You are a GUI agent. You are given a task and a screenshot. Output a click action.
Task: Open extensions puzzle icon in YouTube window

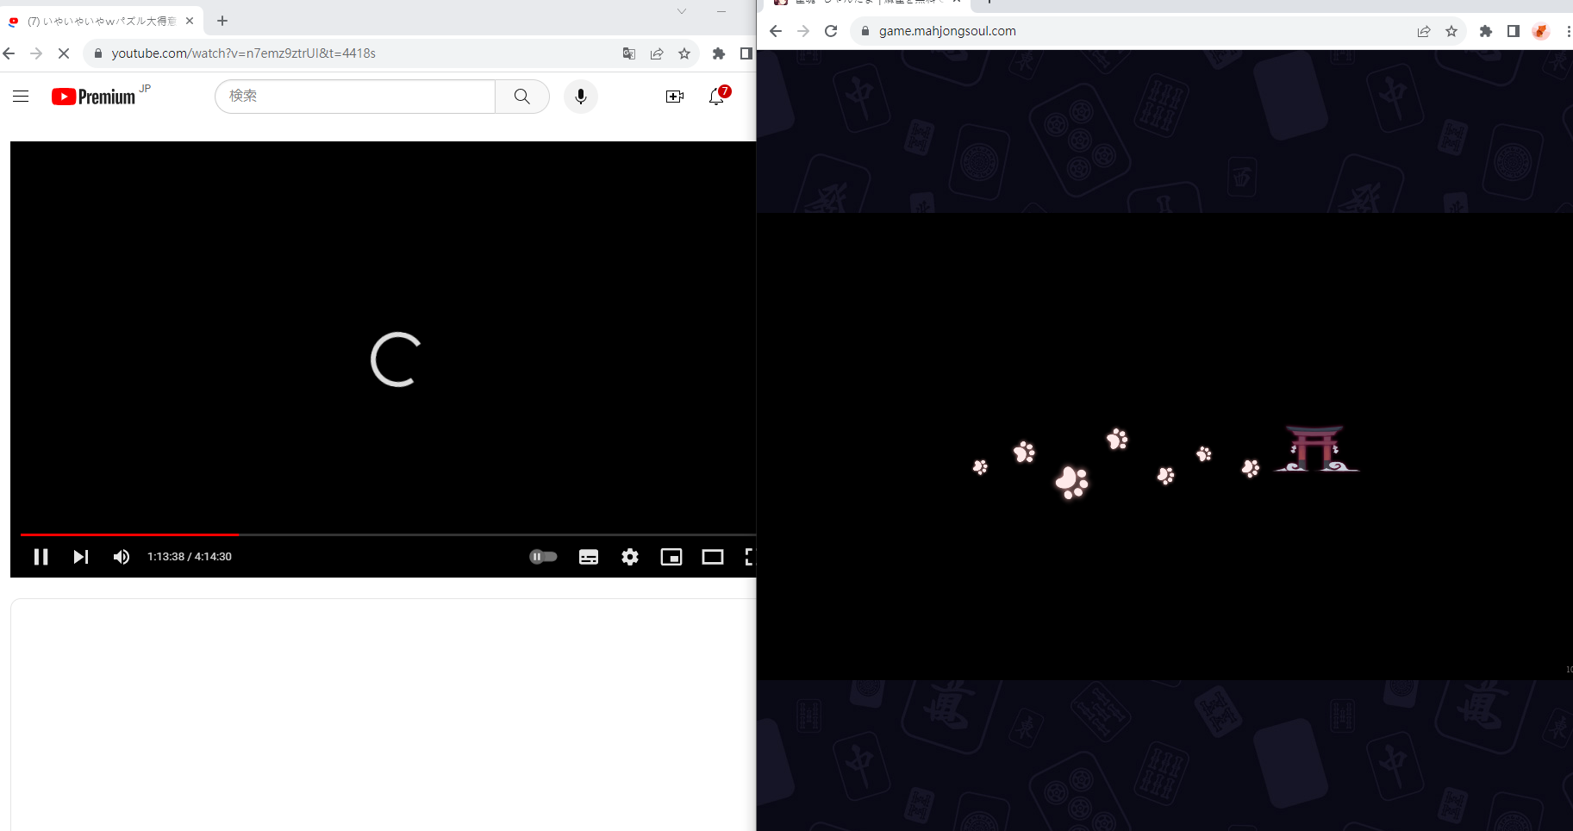[x=719, y=53]
